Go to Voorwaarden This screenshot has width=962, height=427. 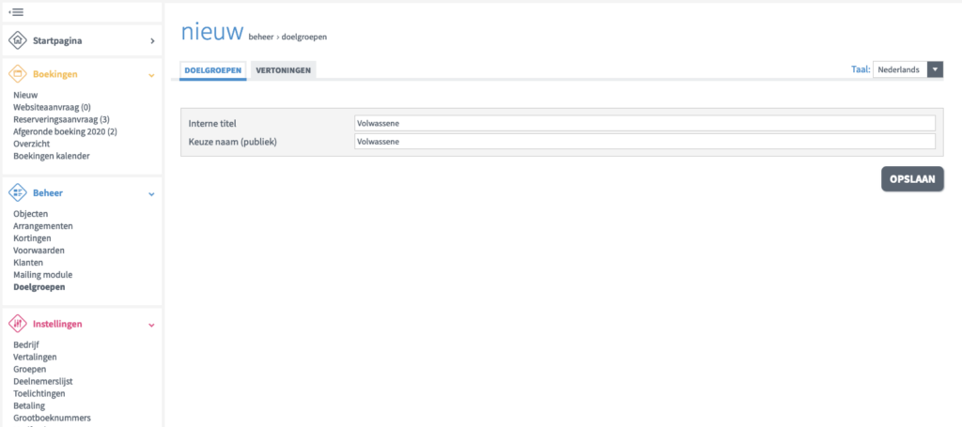click(39, 251)
